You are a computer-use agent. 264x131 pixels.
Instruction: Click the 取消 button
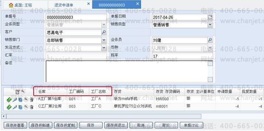141,125
